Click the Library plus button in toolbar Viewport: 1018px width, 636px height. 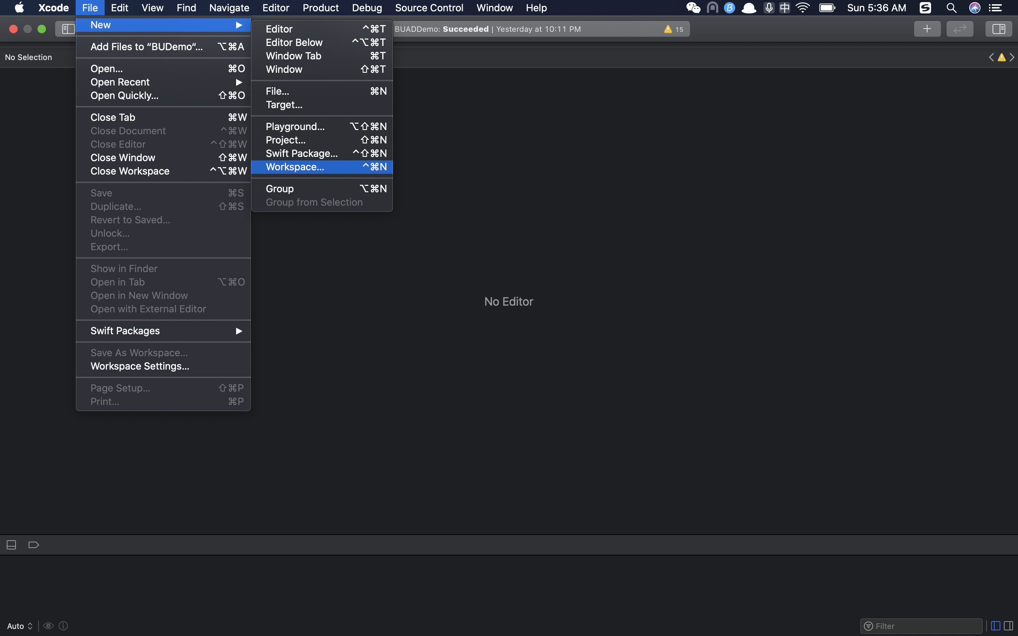point(927,29)
